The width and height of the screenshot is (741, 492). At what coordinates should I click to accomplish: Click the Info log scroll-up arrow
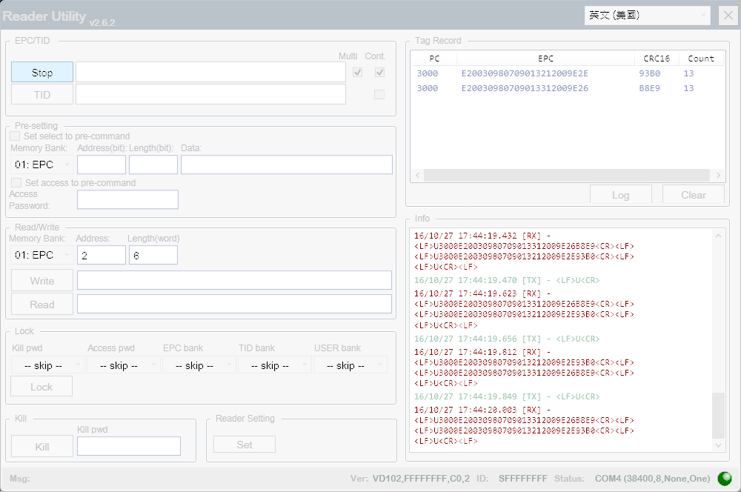(718, 236)
